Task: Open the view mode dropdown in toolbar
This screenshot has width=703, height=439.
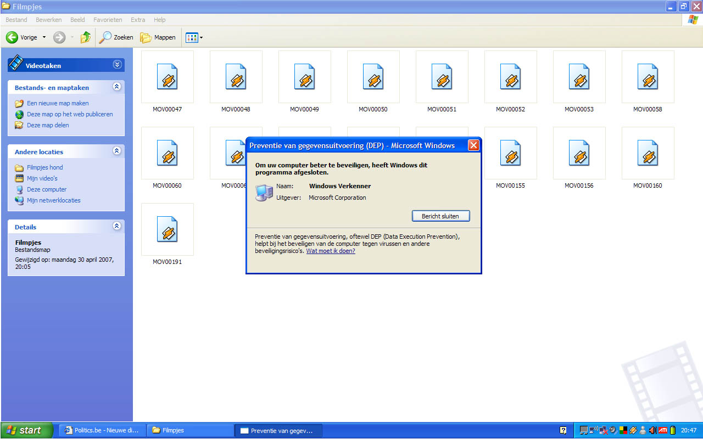Action: click(x=194, y=37)
